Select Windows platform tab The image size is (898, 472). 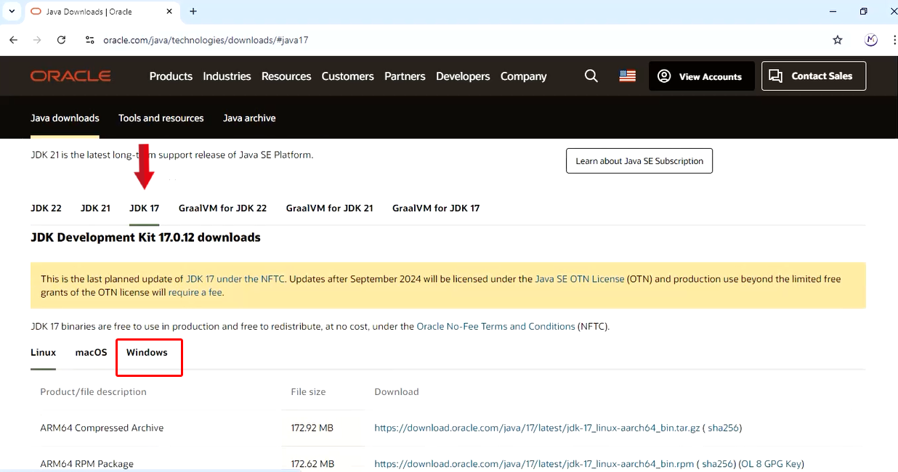click(x=147, y=353)
